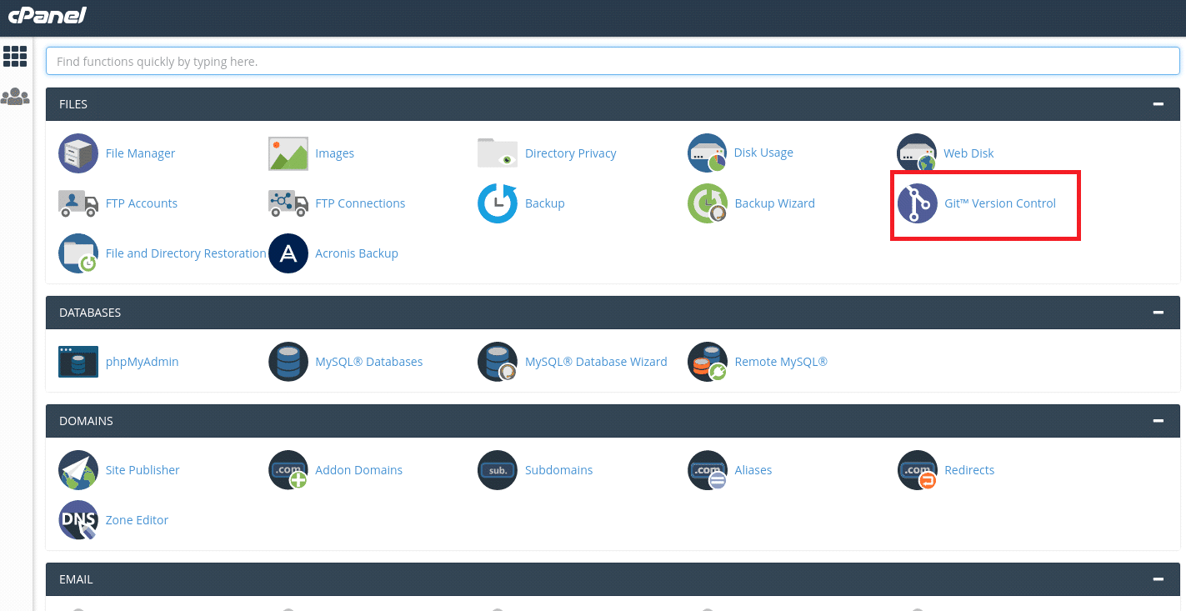Open Directory Privacy

pos(498,153)
